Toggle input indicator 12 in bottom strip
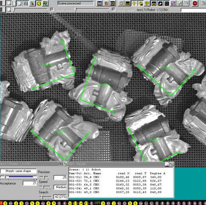The height and width of the screenshot is (205, 206). (x=70, y=203)
